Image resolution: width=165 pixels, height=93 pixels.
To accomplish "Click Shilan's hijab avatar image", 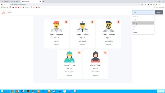I will coord(95,57).
